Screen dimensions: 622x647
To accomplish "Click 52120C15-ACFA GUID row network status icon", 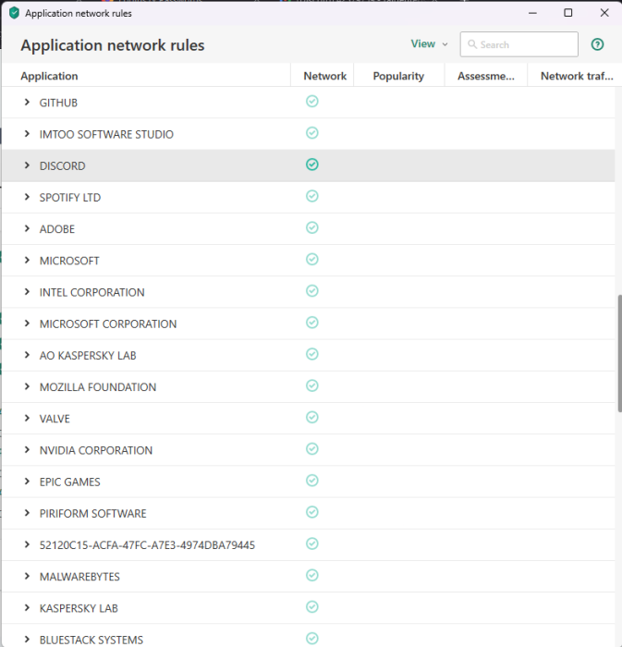I will pos(312,543).
